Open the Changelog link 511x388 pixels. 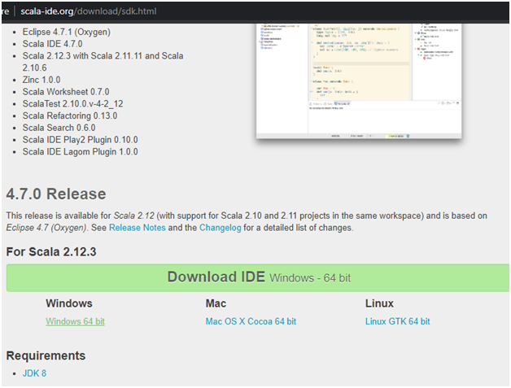click(x=221, y=228)
